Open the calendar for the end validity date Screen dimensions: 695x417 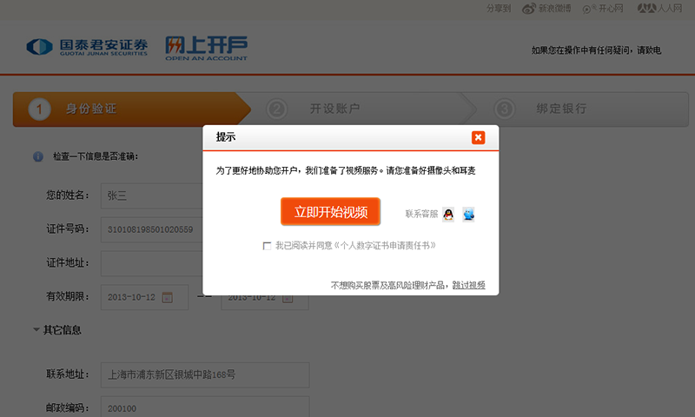[x=288, y=299]
